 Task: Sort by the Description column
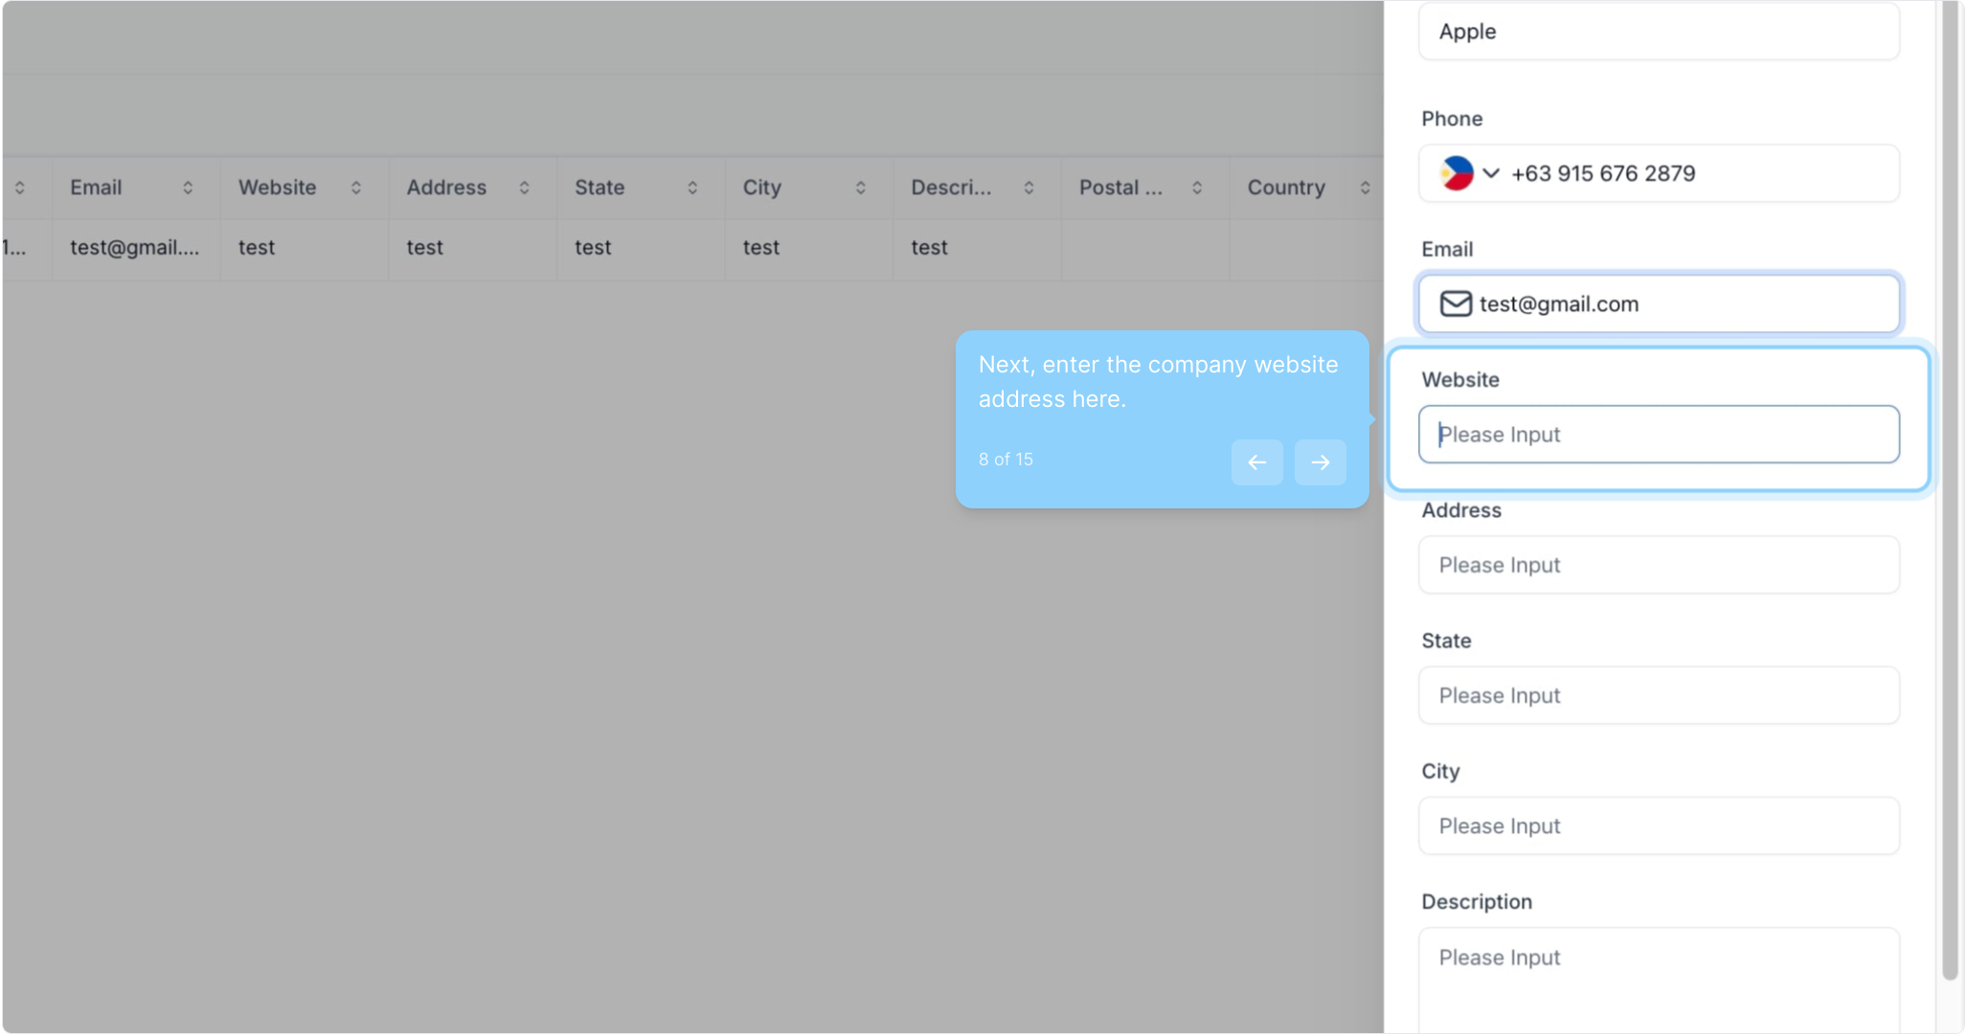(x=1029, y=188)
